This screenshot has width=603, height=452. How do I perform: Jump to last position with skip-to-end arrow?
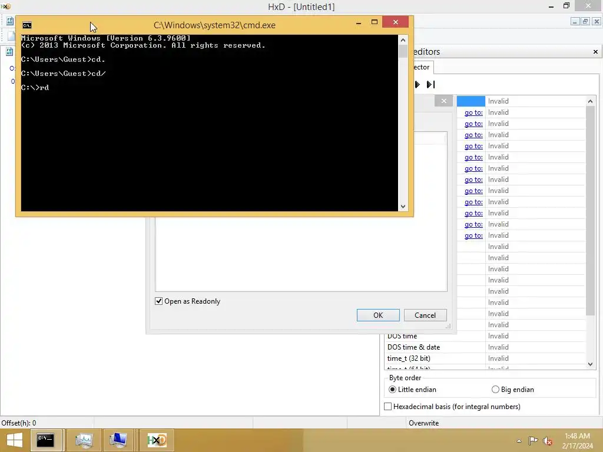[430, 84]
